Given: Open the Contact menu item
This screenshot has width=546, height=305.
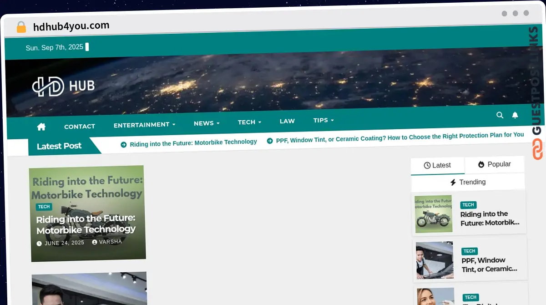Looking at the screenshot, I should (80, 127).
